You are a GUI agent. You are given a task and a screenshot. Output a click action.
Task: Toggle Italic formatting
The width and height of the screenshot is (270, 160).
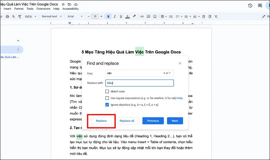coord(115,16)
